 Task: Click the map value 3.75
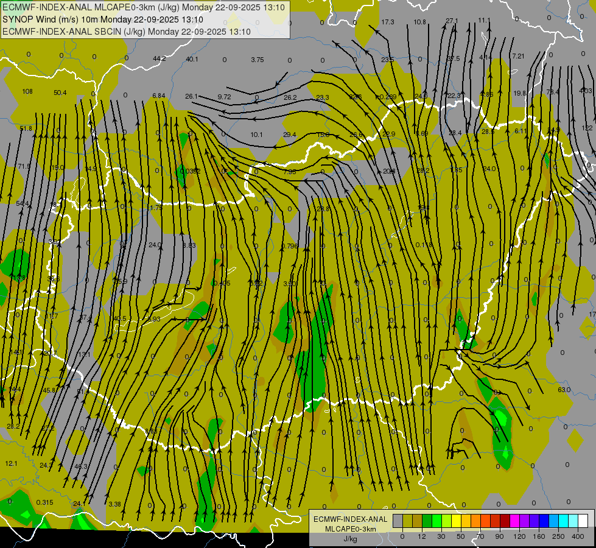(x=258, y=60)
